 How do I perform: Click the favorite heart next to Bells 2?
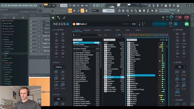coord(123,24)
